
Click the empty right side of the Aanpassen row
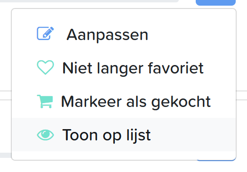coord(192,34)
